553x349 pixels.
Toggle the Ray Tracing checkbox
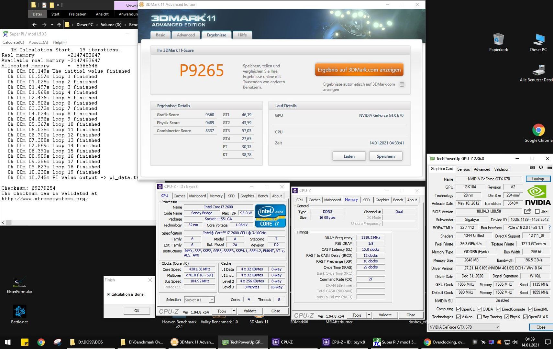click(x=480, y=317)
